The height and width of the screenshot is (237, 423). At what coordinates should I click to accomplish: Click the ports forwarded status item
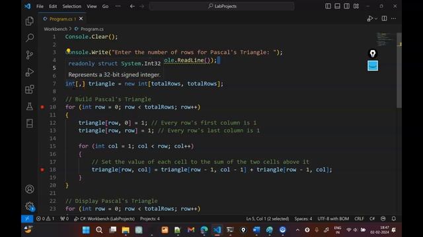[x=65, y=219]
